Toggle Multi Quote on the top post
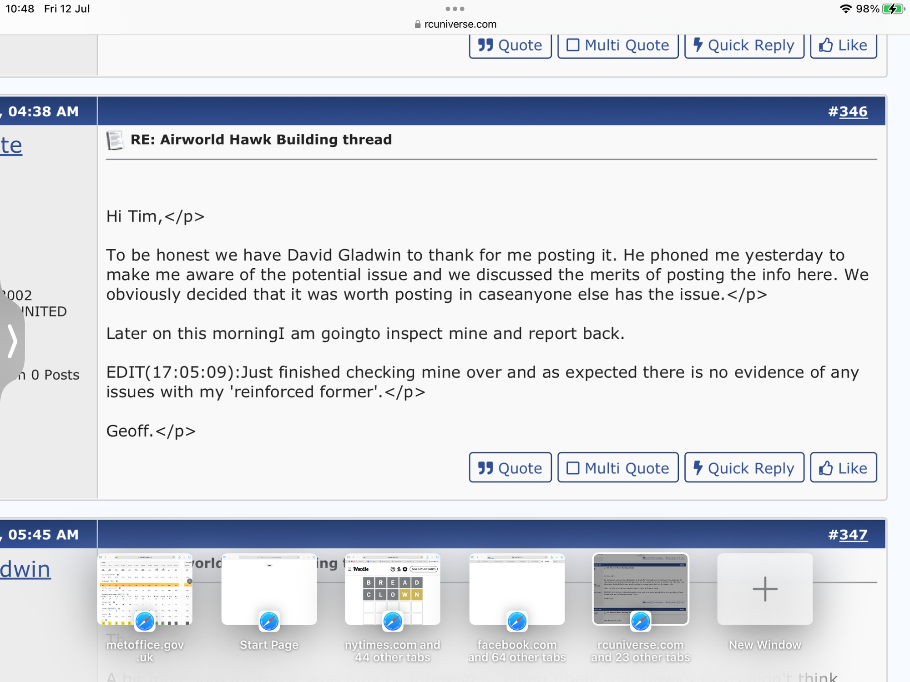 click(x=617, y=45)
